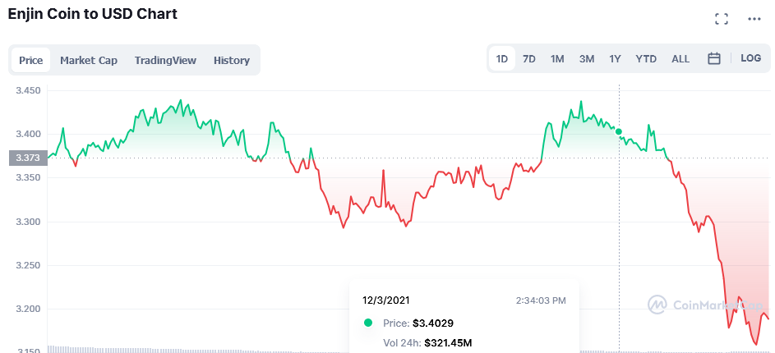Click the 3.373 price label on axis
Image resolution: width=775 pixels, height=353 pixels.
pos(28,158)
